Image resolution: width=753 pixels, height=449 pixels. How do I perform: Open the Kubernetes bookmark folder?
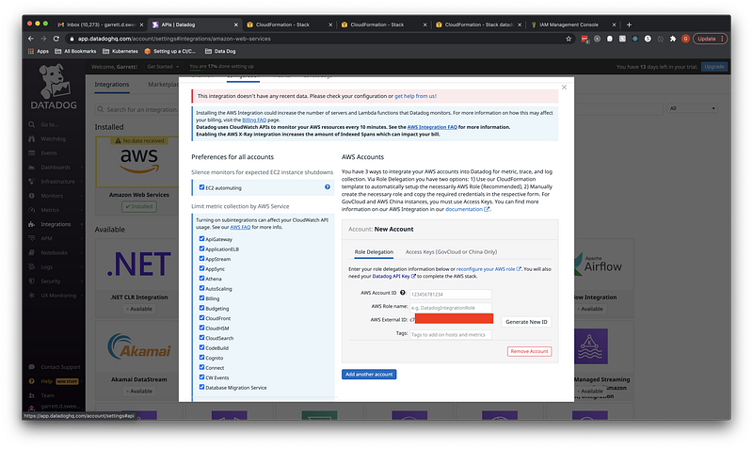tap(120, 51)
